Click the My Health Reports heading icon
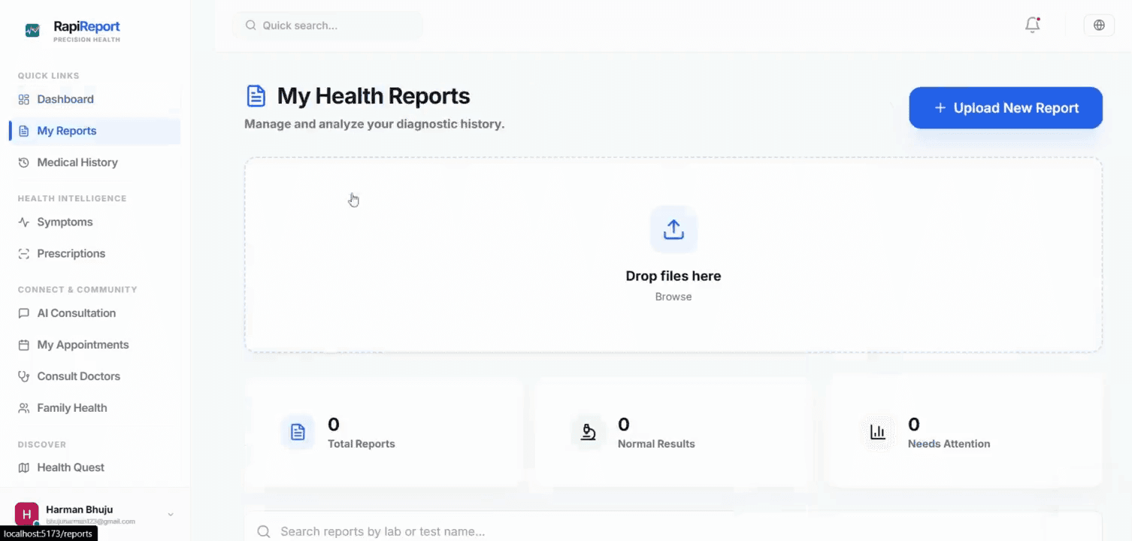 click(x=256, y=96)
